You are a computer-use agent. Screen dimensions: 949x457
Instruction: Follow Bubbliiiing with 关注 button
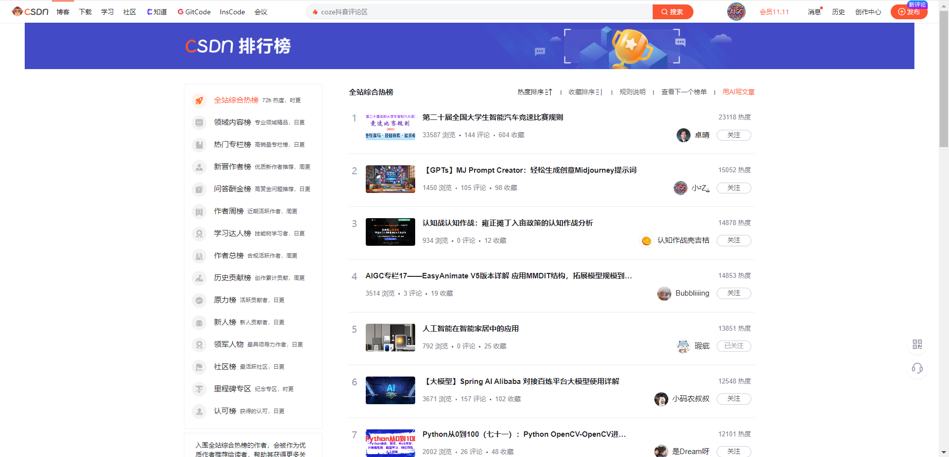coord(734,293)
